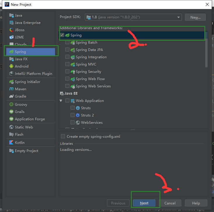Viewport: 214px width, 212px height.
Task: Click the Static Web globe icon
Action: click(11, 127)
